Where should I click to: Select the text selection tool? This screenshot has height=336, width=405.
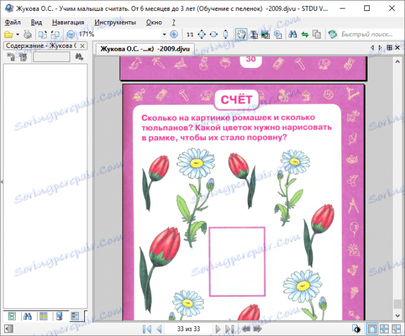(254, 35)
